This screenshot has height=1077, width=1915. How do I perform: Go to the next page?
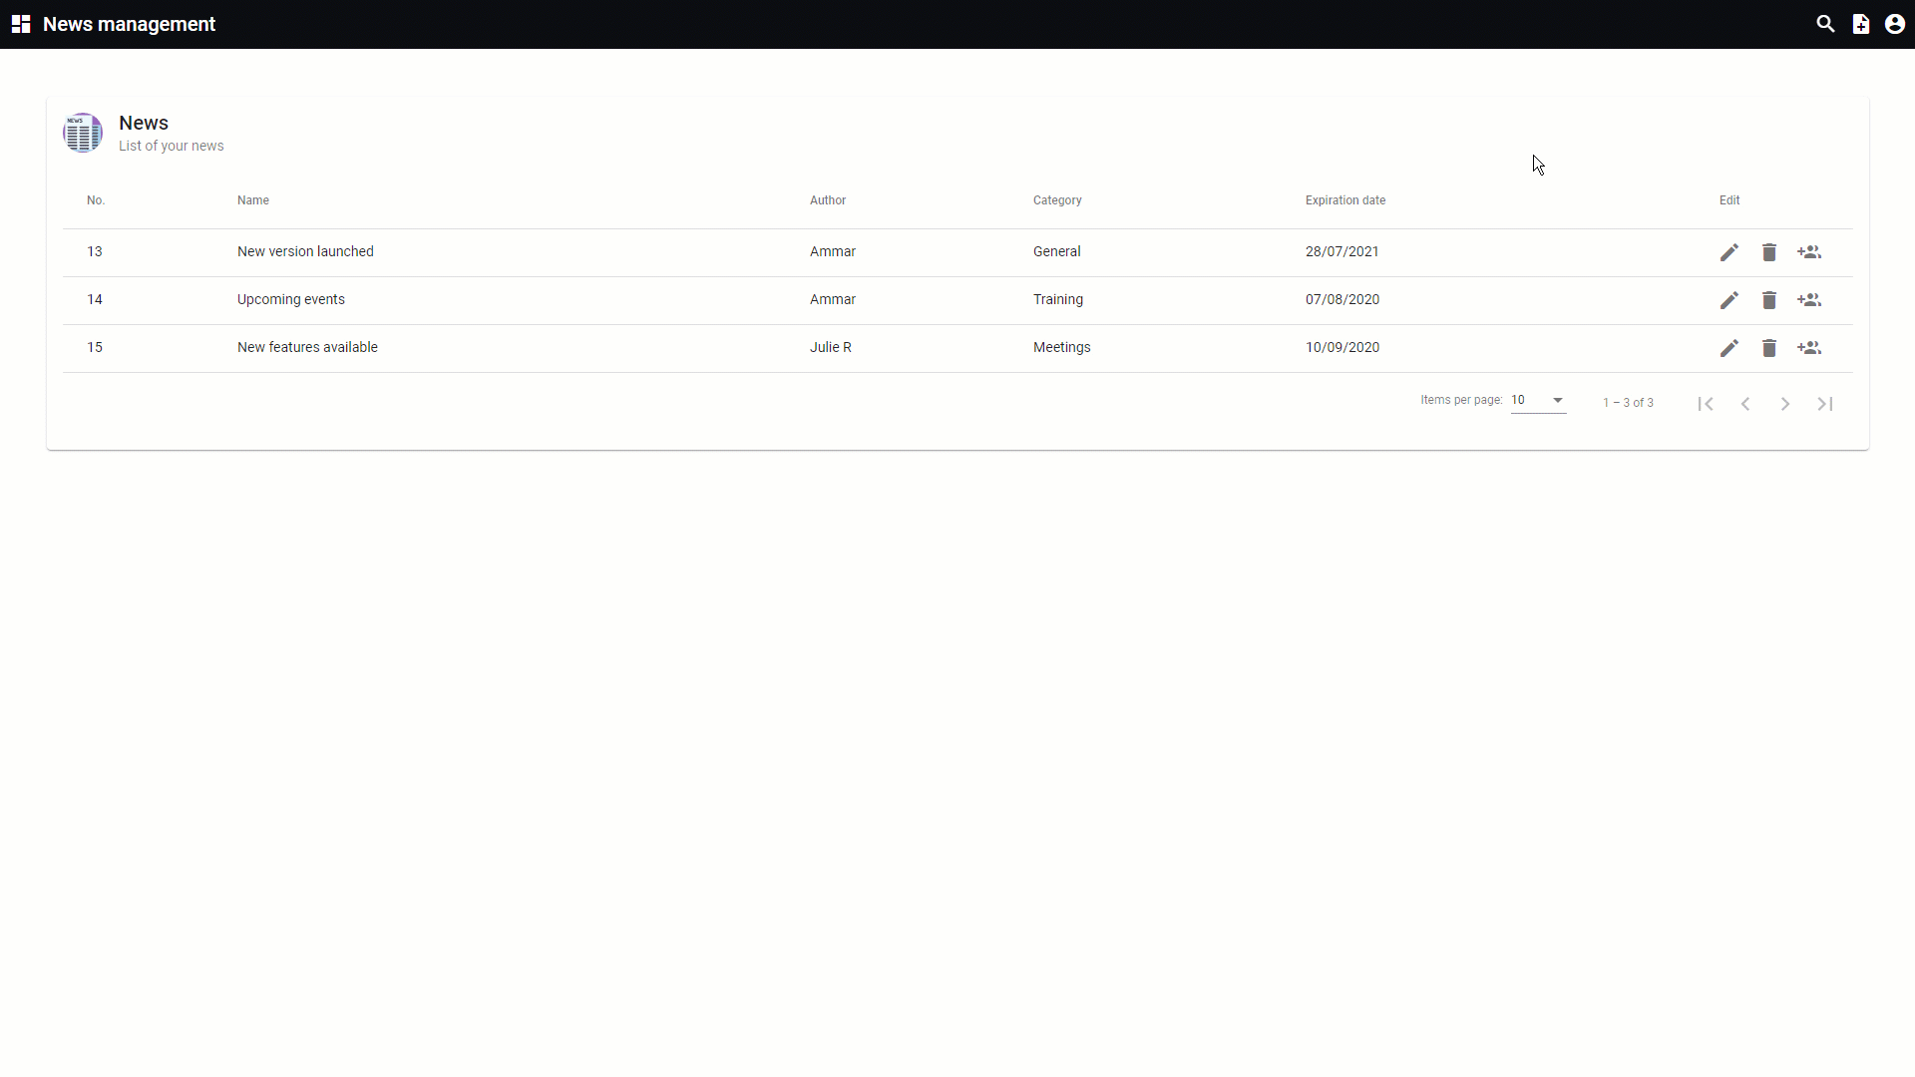(1785, 404)
